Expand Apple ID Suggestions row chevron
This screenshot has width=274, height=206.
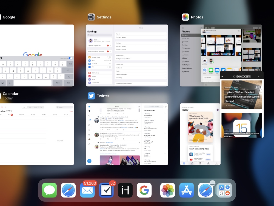click(110, 46)
